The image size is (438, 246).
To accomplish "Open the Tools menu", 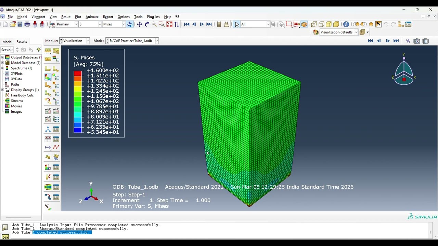I will point(138,17).
